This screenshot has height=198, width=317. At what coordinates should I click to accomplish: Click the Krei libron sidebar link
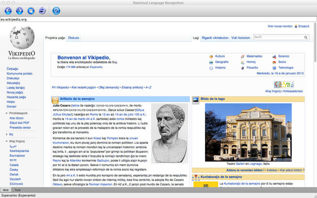17,118
